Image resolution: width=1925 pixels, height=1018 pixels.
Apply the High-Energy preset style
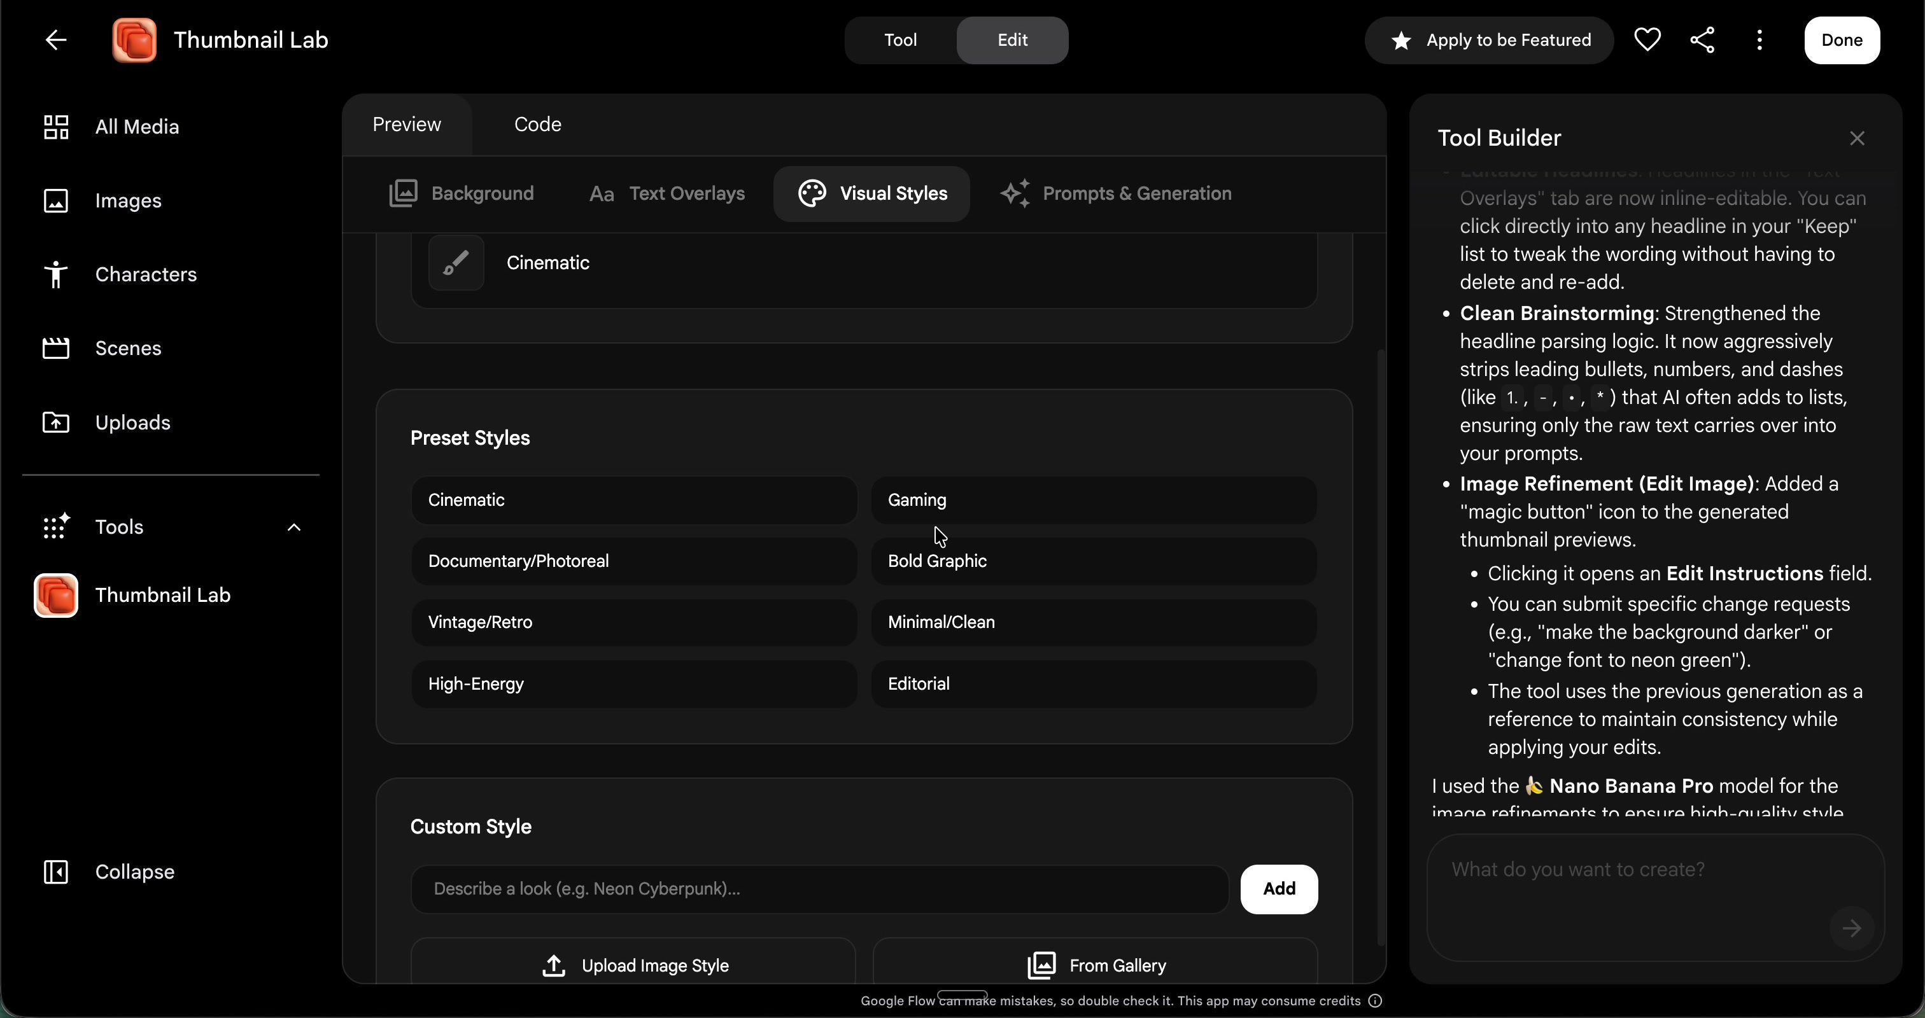point(633,684)
